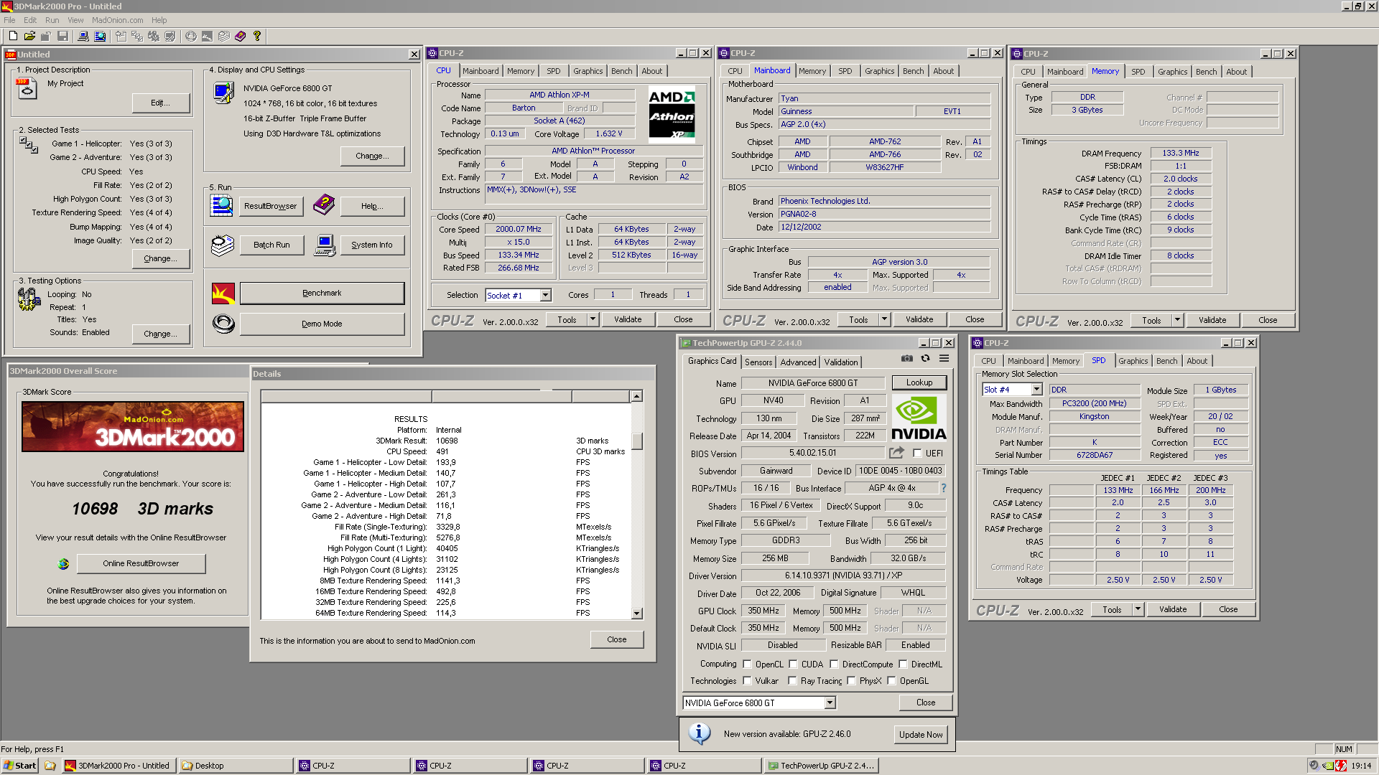This screenshot has height=775, width=1379.
Task: Click the ResultBrowser icon in Run section
Action: pyautogui.click(x=222, y=205)
